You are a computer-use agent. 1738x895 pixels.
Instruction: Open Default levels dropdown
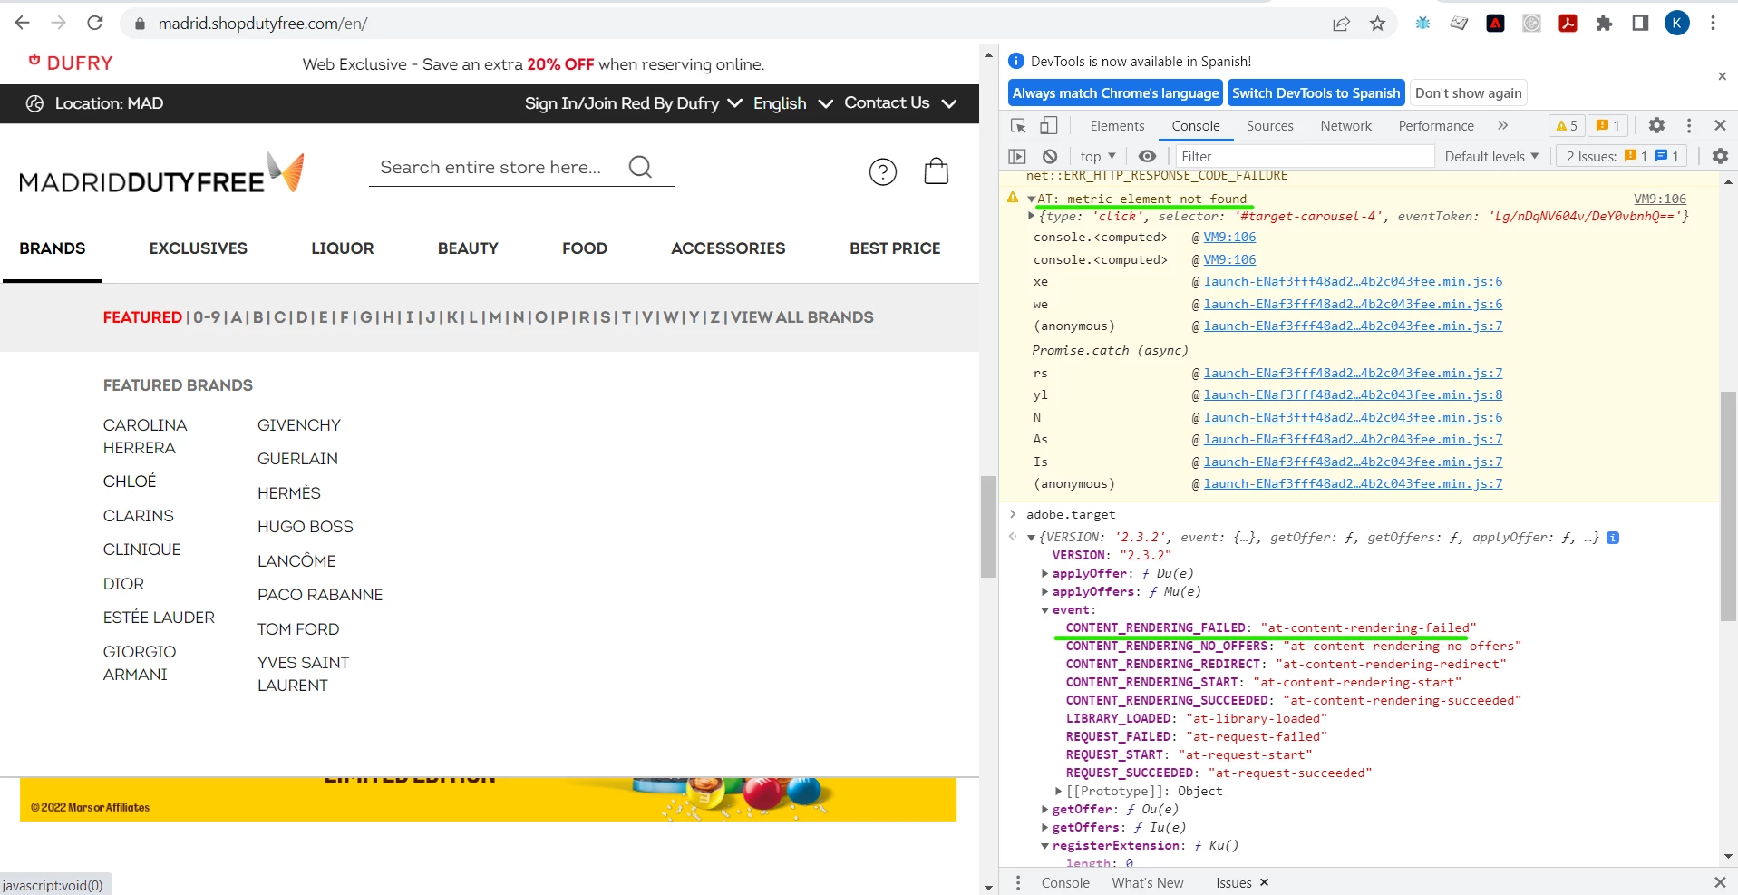click(1491, 156)
